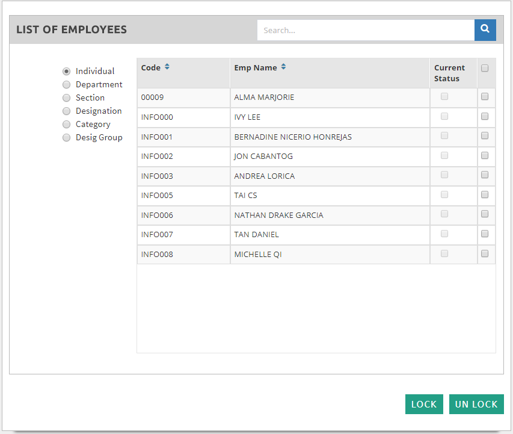
Task: Tick selection checkbox for IVY LEE
Action: click(485, 116)
